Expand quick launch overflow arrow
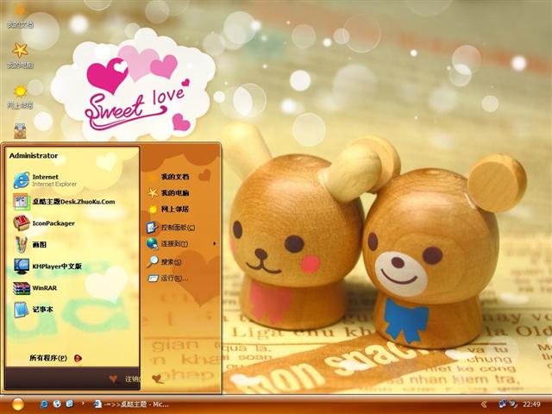552x414 pixels. [x=83, y=404]
